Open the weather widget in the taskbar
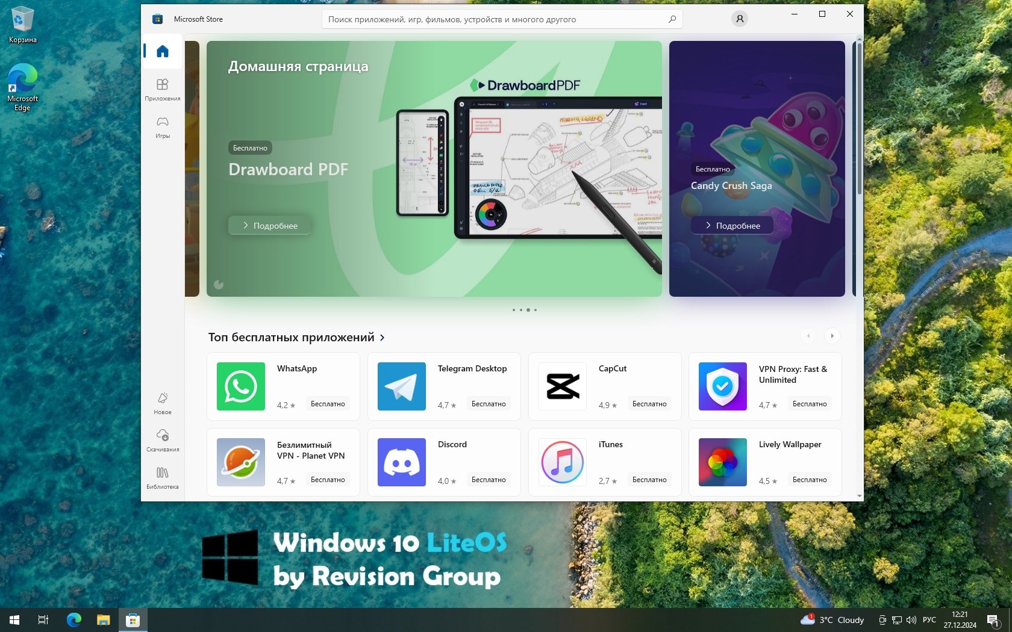Viewport: 1012px width, 632px height. (x=832, y=620)
